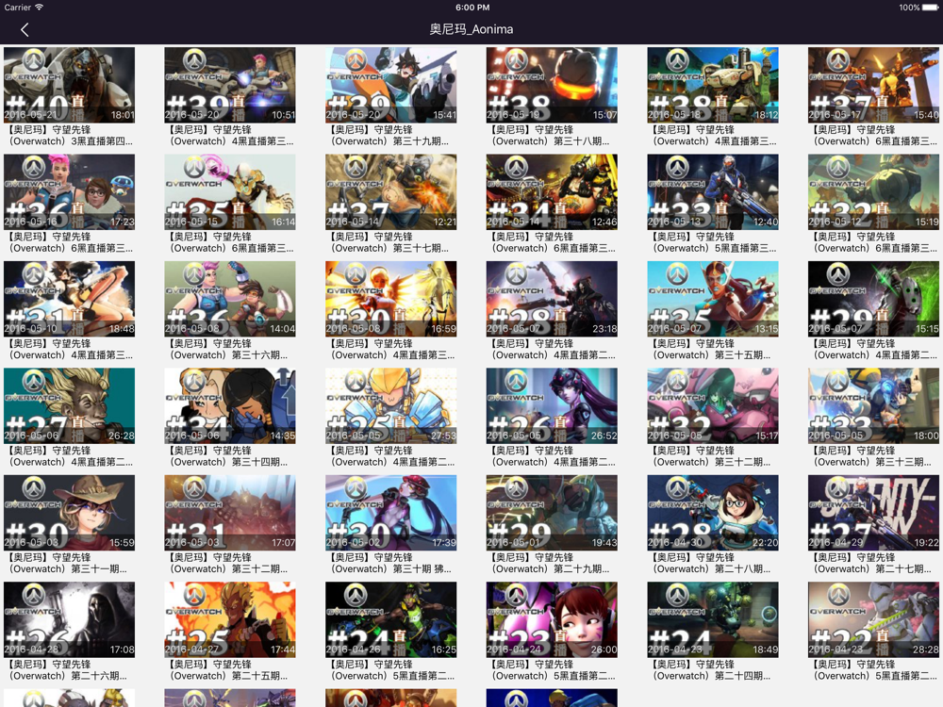Select the 2016-05-19 video lasting 15:07

click(x=552, y=86)
